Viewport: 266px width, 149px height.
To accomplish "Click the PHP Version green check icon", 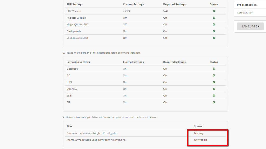I will pos(214,11).
